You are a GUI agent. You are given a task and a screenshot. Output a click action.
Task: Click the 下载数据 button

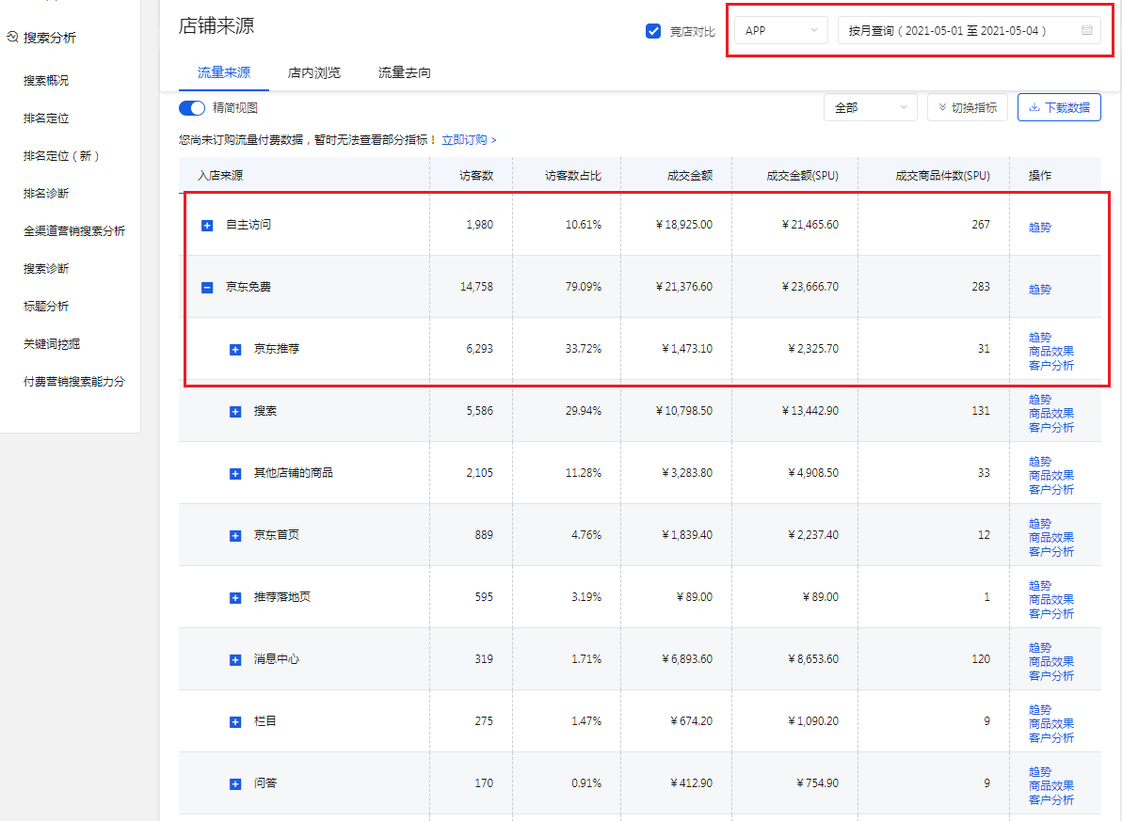click(1059, 107)
